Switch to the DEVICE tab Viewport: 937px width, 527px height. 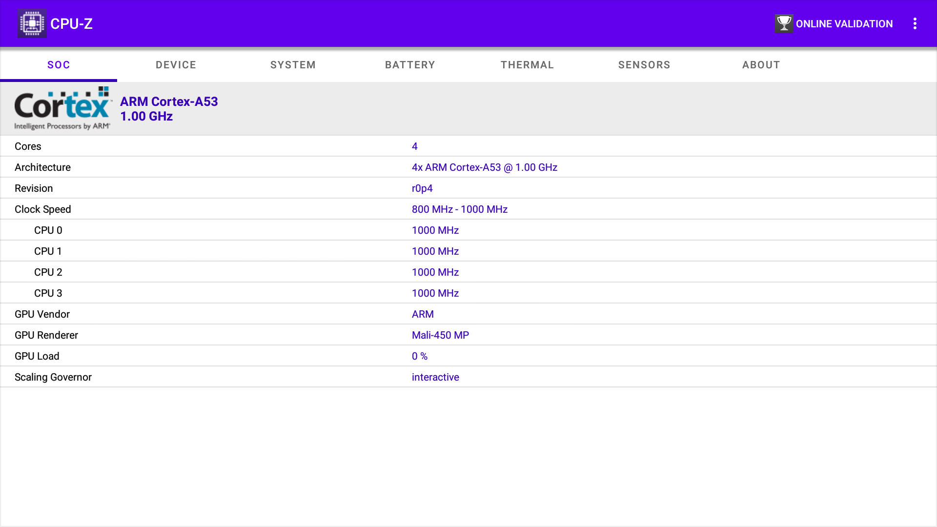[176, 65]
